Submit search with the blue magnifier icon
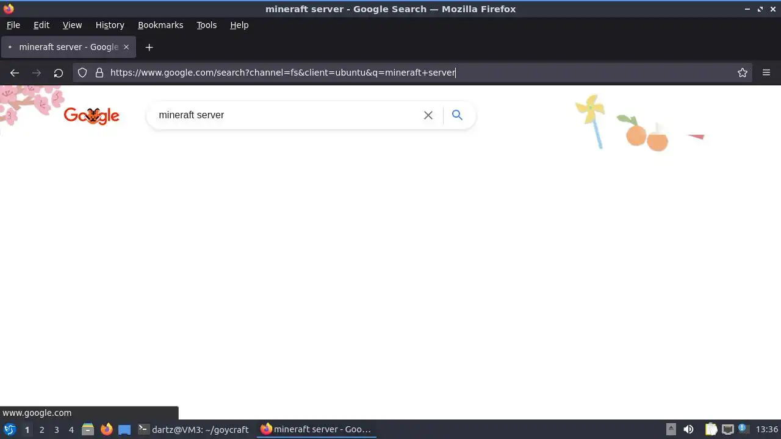 [457, 115]
